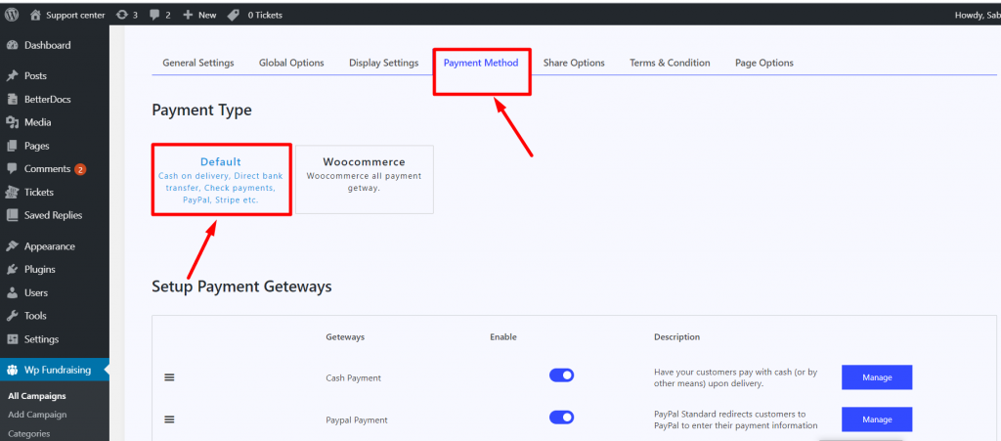Click the Media icon in sidebar
This screenshot has width=1001, height=441.
(x=12, y=122)
